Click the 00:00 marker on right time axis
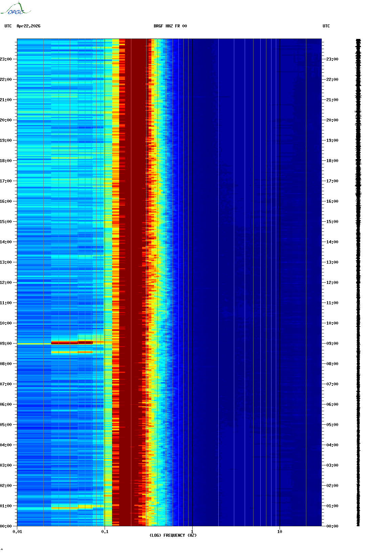Image resolution: width=373 pixels, height=553 pixels. click(x=332, y=526)
